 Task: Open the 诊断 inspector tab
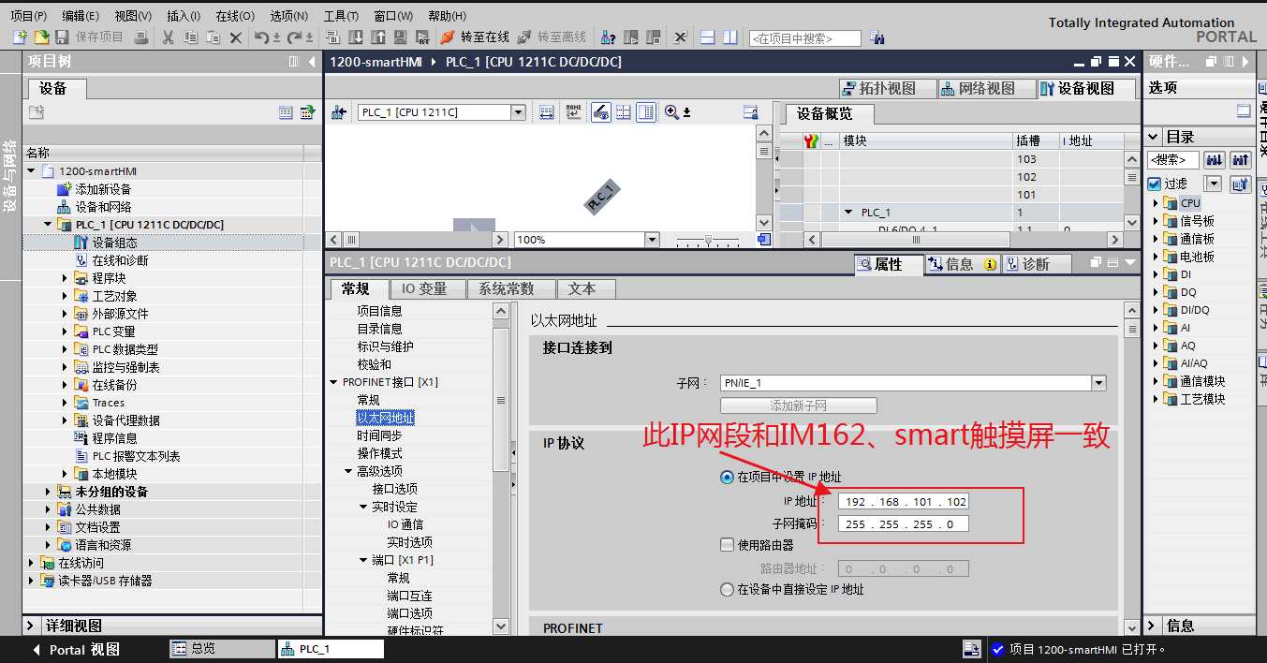[1038, 264]
